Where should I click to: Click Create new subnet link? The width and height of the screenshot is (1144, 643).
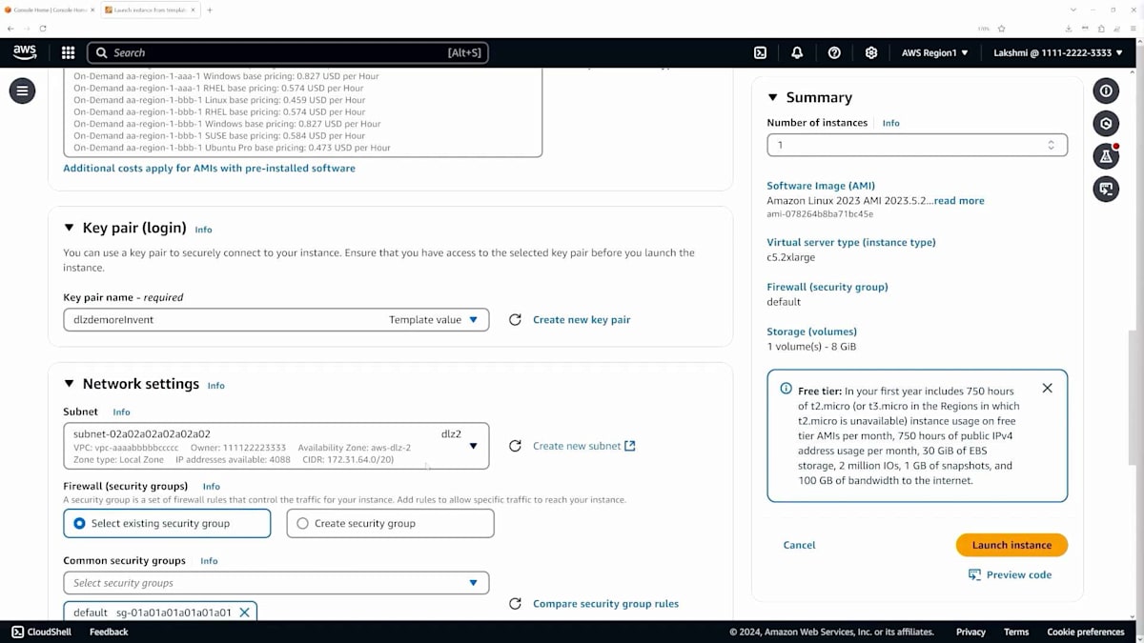pyautogui.click(x=583, y=446)
